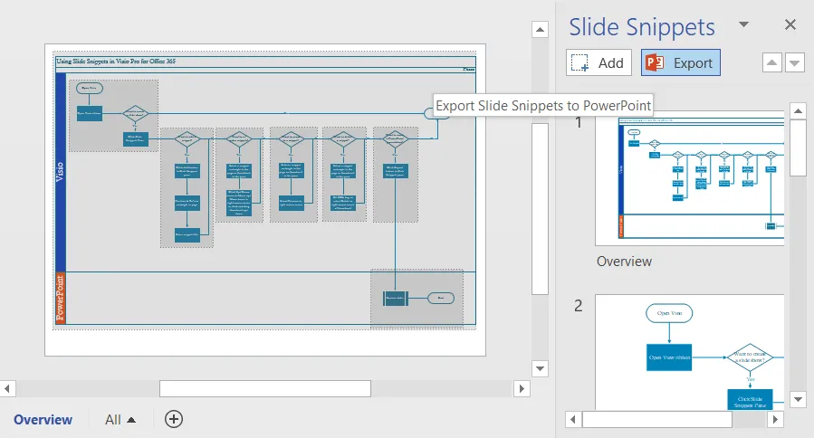Screen dimensions: 814x438
Task: Click the snippets pane scroll right arrow
Action: pos(775,419)
